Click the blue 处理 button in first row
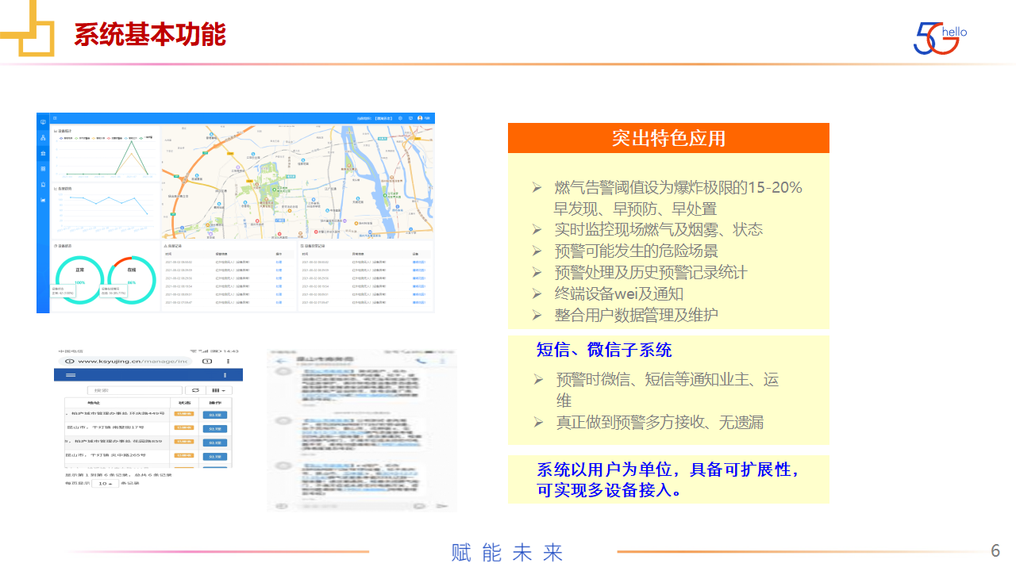Viewport: 1016px width, 571px height. coord(214,415)
